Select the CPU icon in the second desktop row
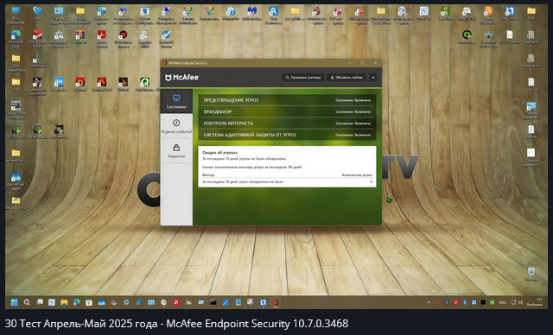The height and width of the screenshot is (335, 553). [488, 39]
